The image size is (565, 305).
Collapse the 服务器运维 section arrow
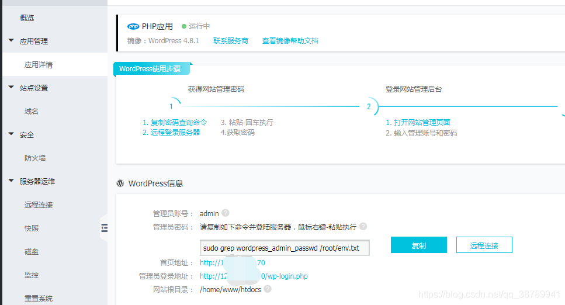pos(11,181)
